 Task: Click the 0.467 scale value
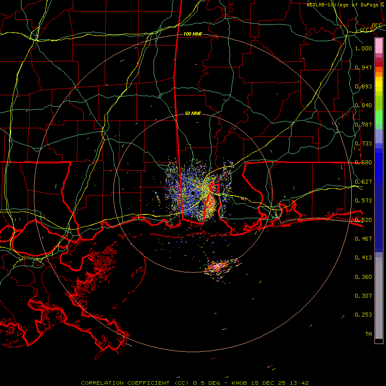363,238
